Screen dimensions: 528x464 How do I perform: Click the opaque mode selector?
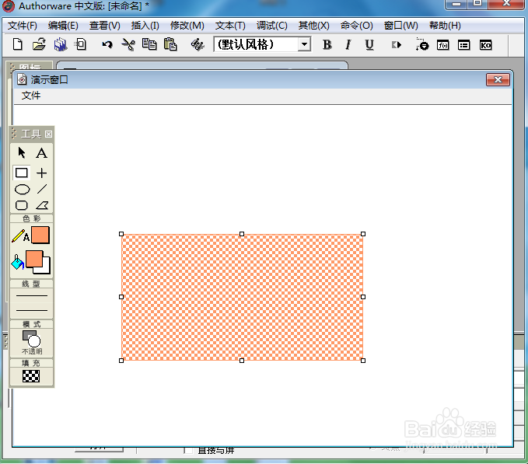click(32, 343)
